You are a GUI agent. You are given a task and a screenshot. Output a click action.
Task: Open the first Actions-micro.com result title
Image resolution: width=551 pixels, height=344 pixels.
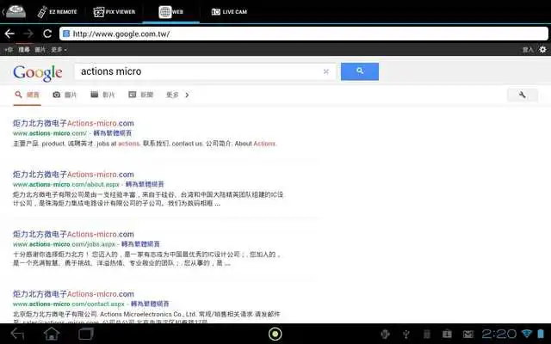point(73,123)
